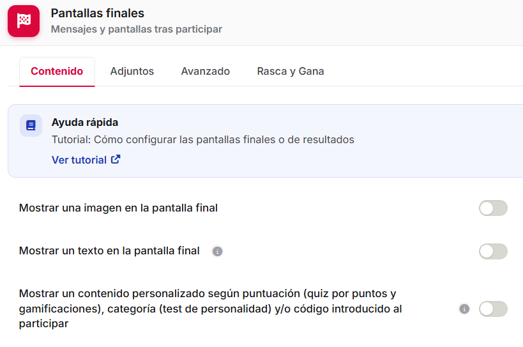Select the Contenido tab
This screenshot has height=347, width=523.
tap(57, 72)
